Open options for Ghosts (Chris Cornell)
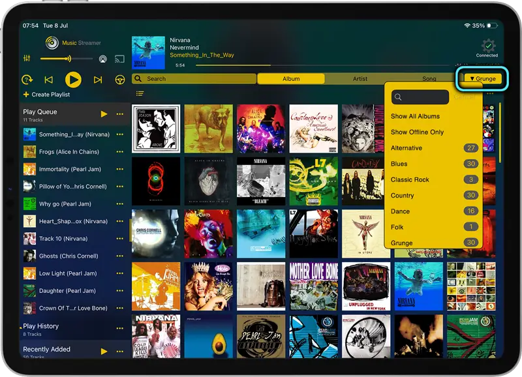The width and height of the screenshot is (522, 377). click(120, 256)
